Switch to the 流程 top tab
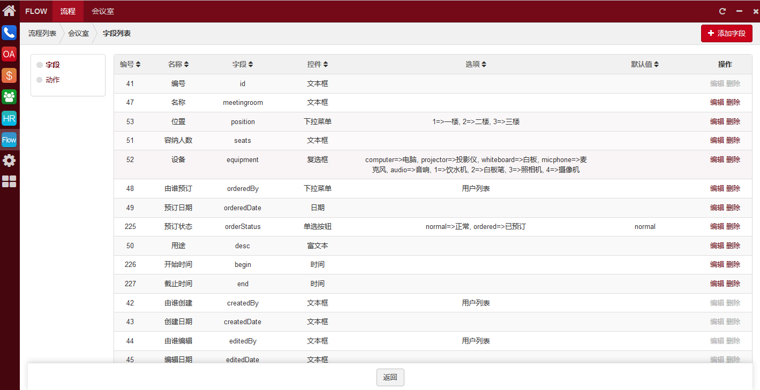This screenshot has width=760, height=390. (68, 11)
